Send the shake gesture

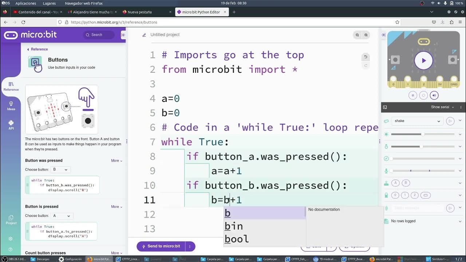pyautogui.click(x=450, y=121)
